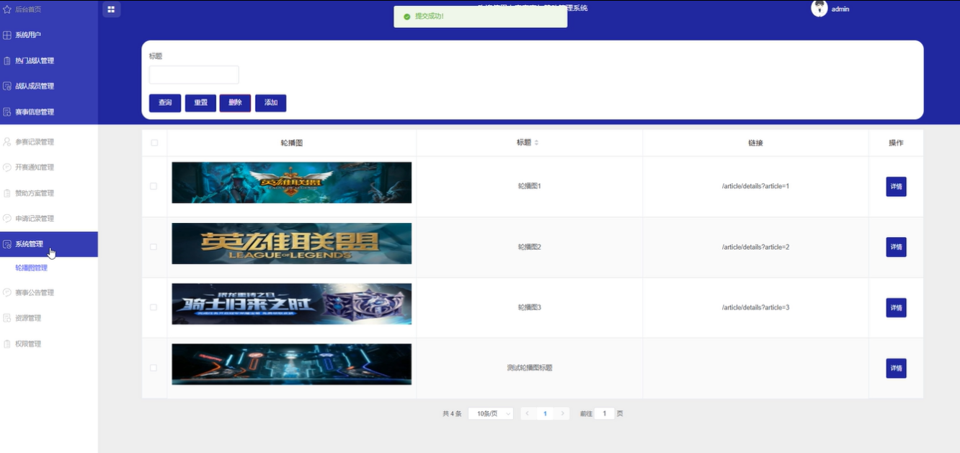960x453 pixels.
Task: Click the clipboard icon beside 赞助方案管理
Action: (7, 193)
